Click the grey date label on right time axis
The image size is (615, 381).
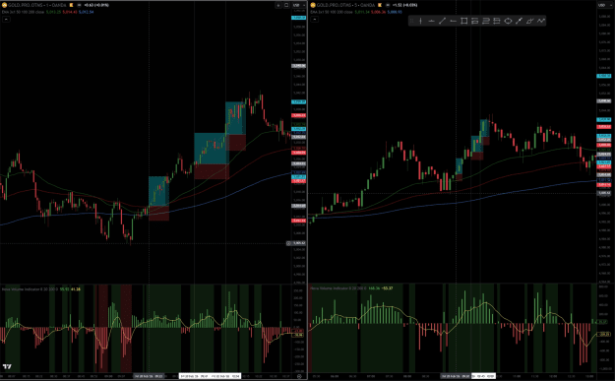456,376
